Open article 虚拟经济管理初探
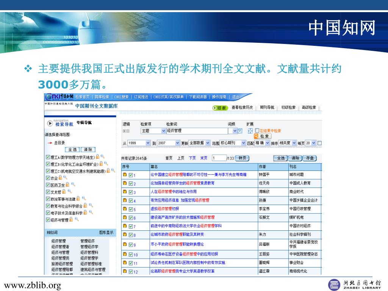 (x=165, y=209)
